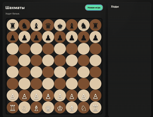Click the white knight on g1
153x117 pixels.
(84, 107)
